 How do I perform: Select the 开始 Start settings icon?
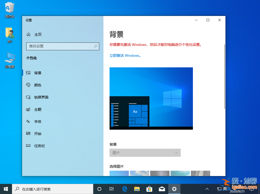pos(28,134)
